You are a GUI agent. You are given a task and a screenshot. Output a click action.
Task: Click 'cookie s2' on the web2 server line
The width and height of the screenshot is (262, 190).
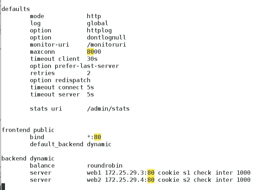(172, 180)
